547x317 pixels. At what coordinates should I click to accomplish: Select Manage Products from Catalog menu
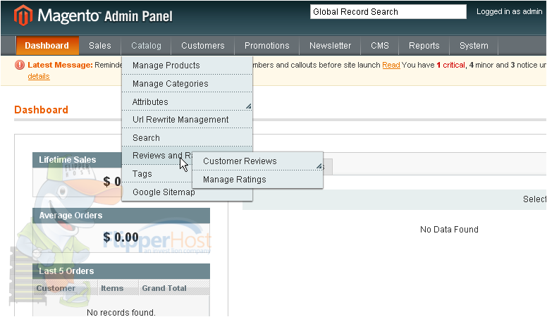[x=187, y=66]
